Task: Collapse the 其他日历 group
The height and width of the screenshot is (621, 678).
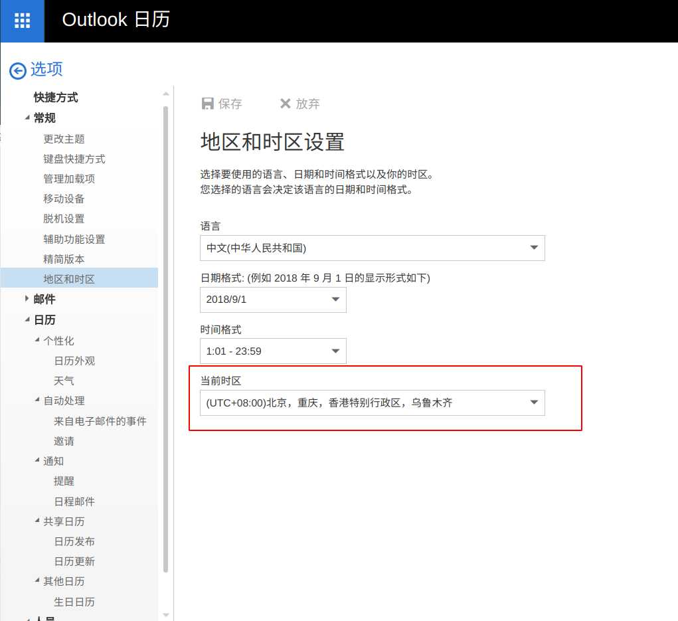Action: point(38,580)
